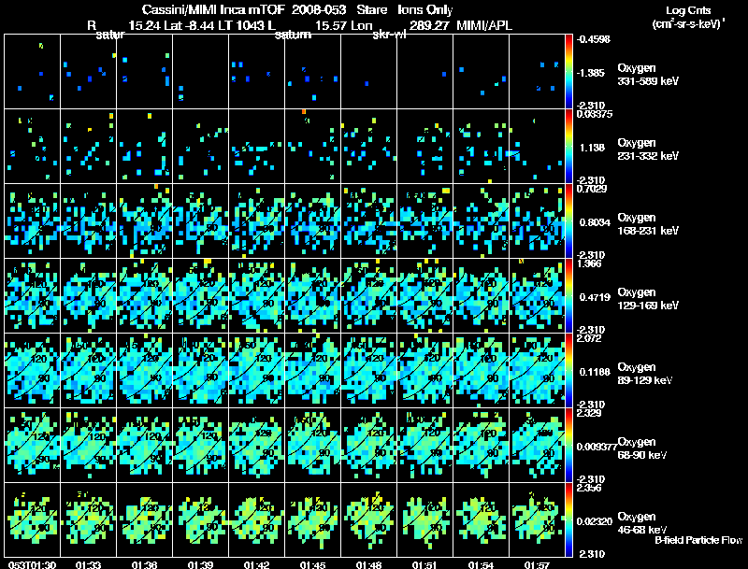Click the 'Oxygen 129-169 keV' label
The height and width of the screenshot is (569, 748).
pyautogui.click(x=648, y=299)
